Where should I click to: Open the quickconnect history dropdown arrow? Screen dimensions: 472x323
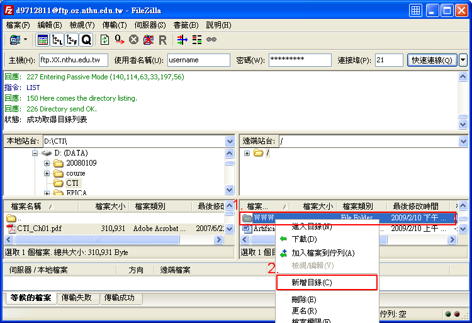coord(463,60)
